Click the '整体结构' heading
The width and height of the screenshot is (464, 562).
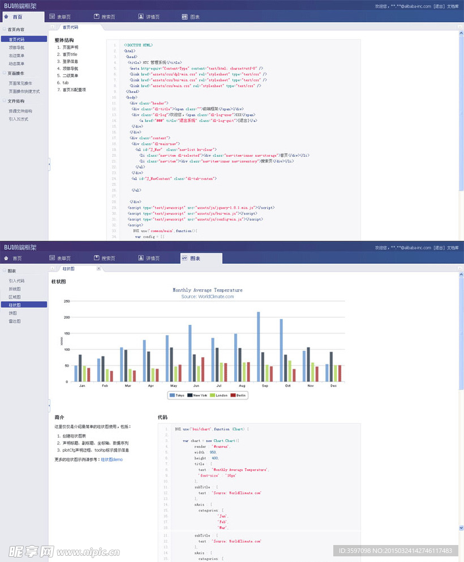(x=64, y=40)
